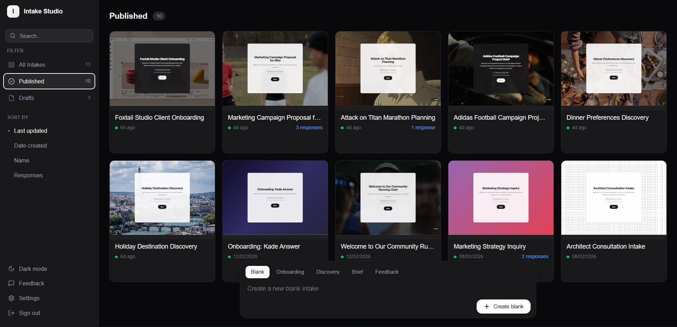
Task: Click the Feedback chat bubble icon
Action: pyautogui.click(x=11, y=283)
